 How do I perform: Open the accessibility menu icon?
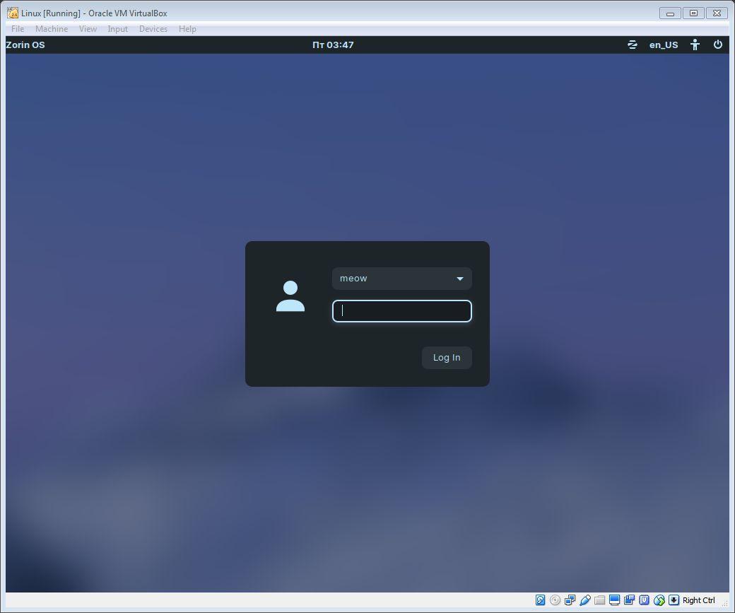point(695,45)
